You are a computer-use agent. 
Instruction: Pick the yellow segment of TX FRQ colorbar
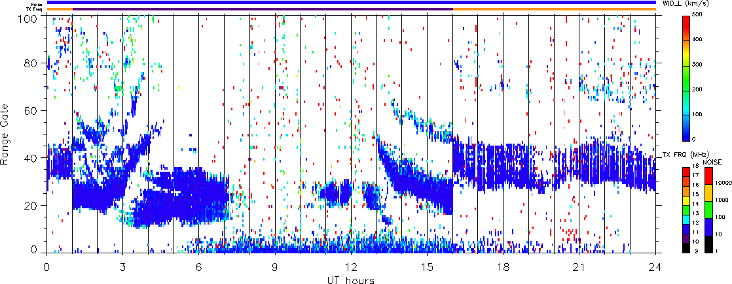tap(686, 200)
